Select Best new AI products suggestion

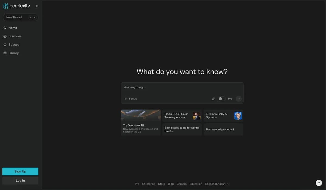coord(224,130)
